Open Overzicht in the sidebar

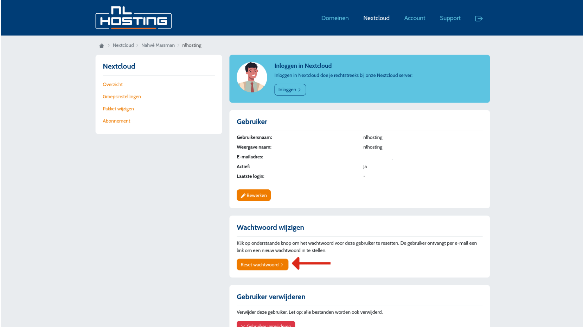[113, 84]
